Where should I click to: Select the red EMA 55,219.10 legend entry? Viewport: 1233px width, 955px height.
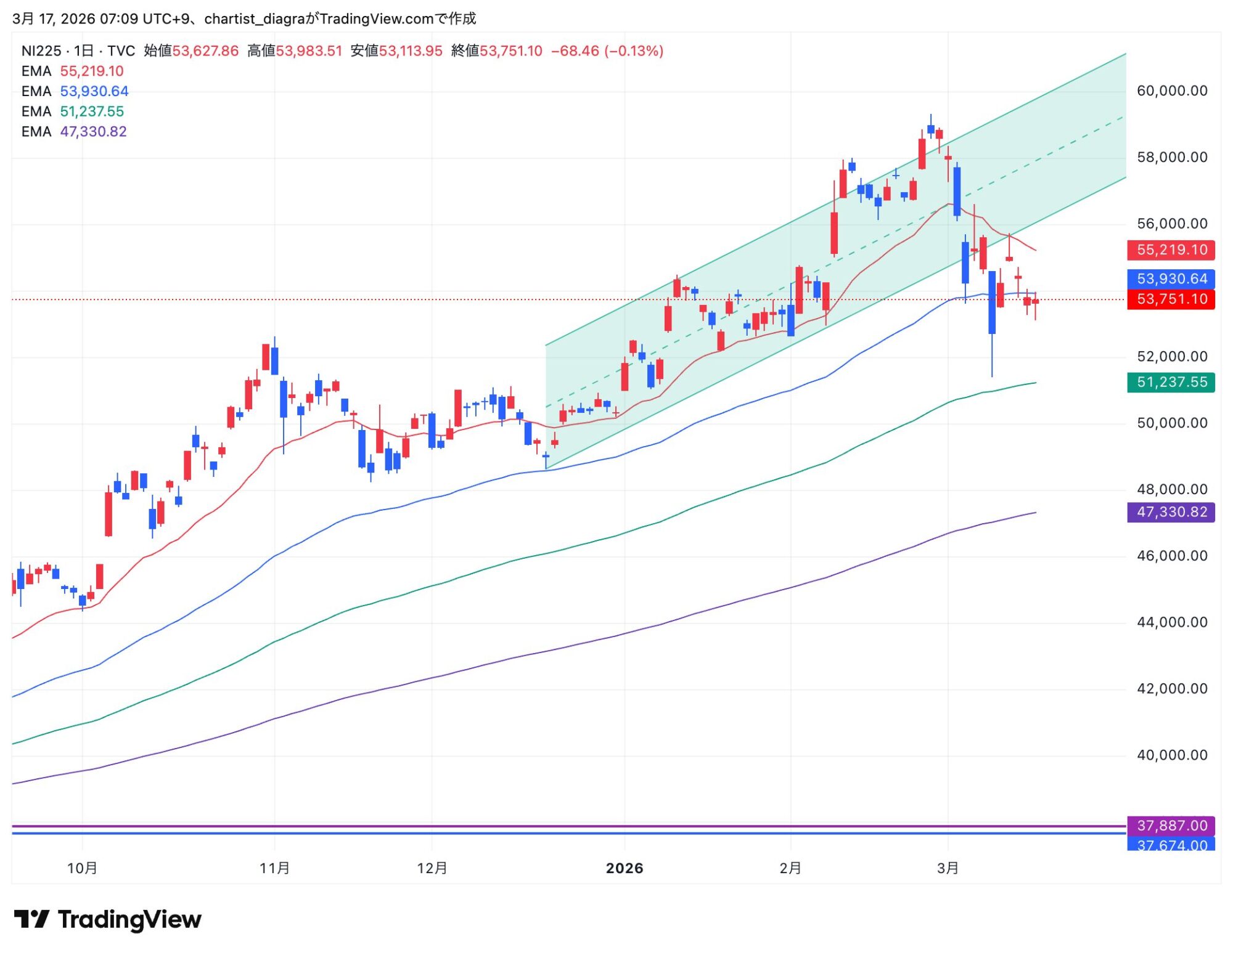(72, 71)
